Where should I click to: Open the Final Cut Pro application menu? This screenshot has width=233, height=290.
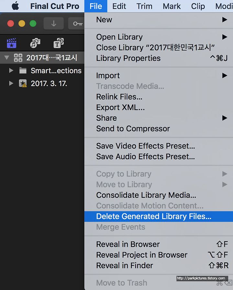(x=55, y=6)
